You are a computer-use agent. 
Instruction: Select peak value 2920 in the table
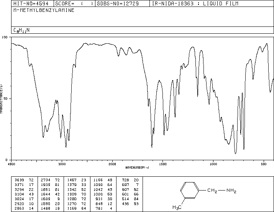(x=19, y=204)
